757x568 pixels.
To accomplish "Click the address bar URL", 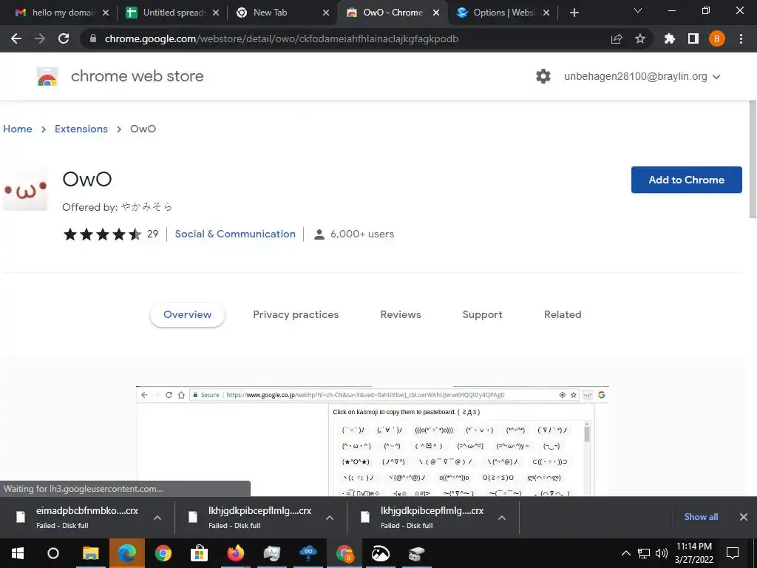I will pos(282,38).
